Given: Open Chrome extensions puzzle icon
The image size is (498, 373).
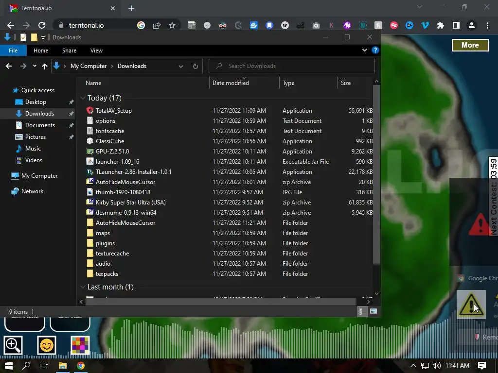Looking at the screenshot, I should pos(441,25).
